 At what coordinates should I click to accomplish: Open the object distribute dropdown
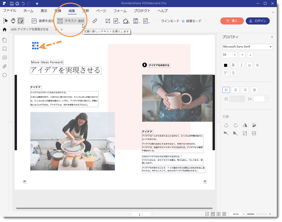(235, 133)
